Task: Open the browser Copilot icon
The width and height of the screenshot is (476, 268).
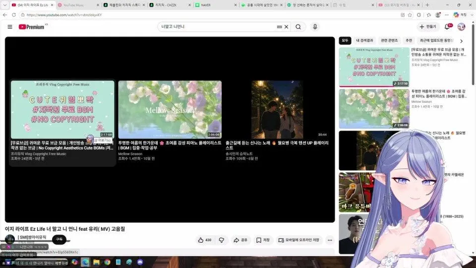Action: click(x=456, y=14)
